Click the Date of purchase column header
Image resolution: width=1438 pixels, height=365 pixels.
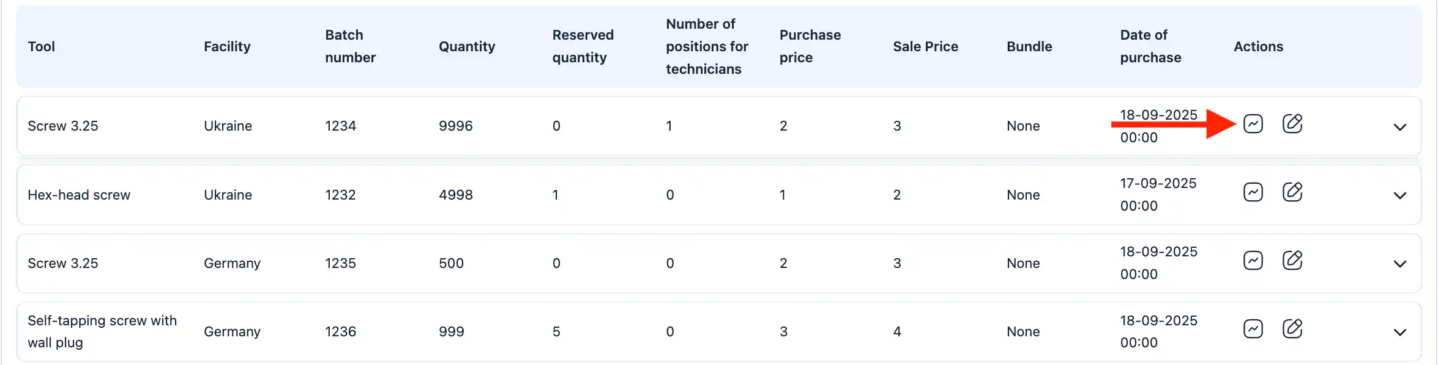click(1150, 46)
